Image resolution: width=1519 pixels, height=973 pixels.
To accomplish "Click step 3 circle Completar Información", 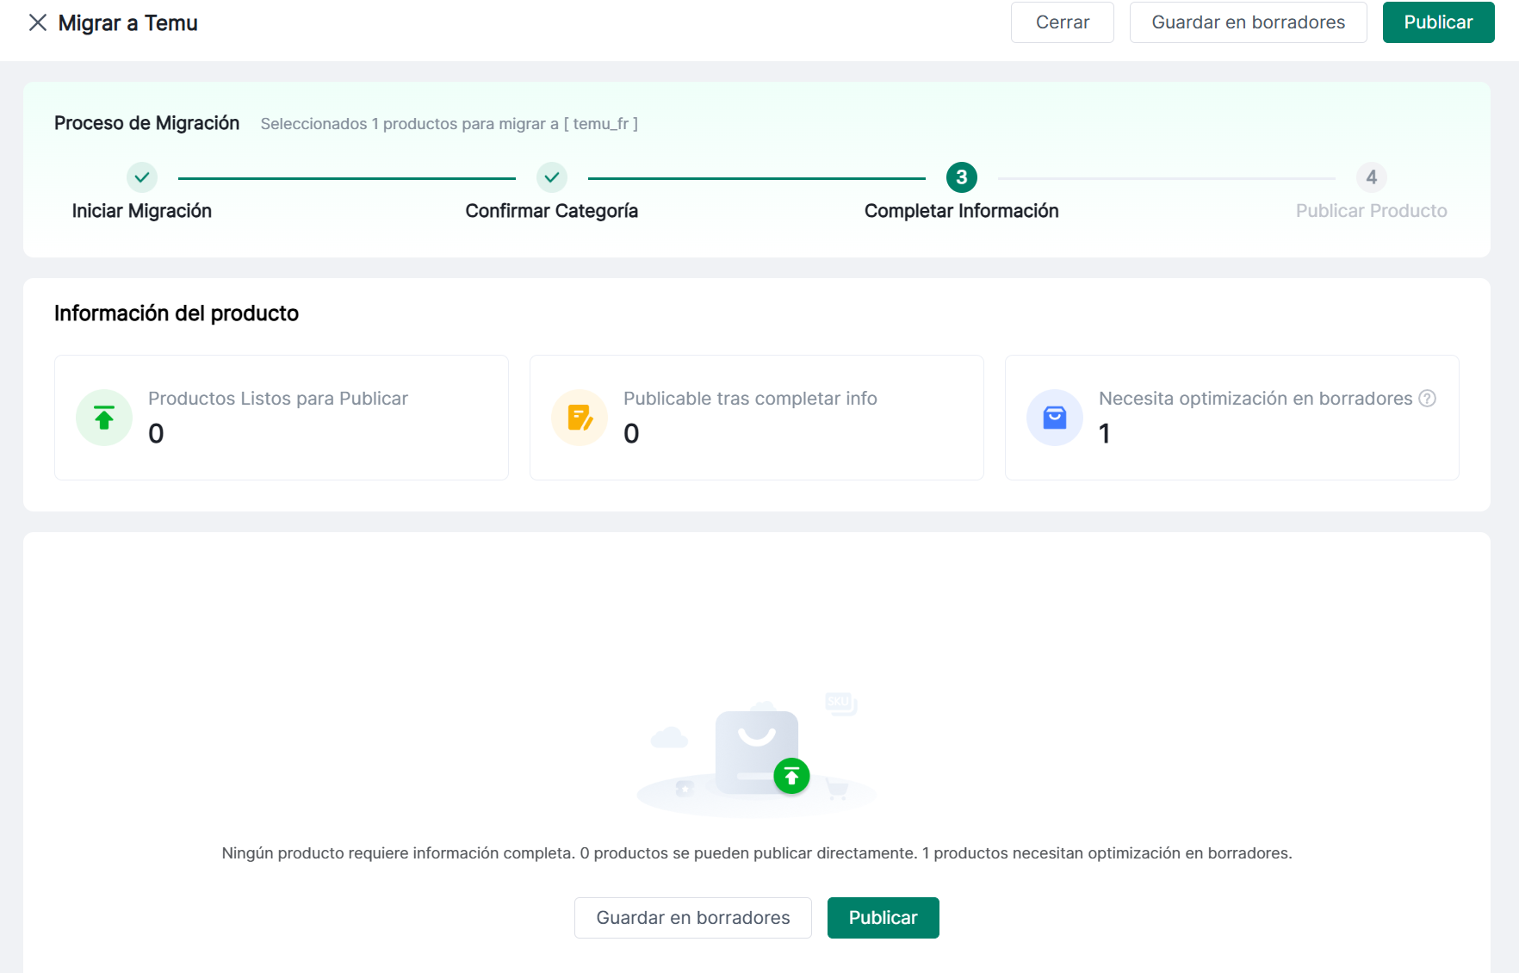I will (x=961, y=177).
